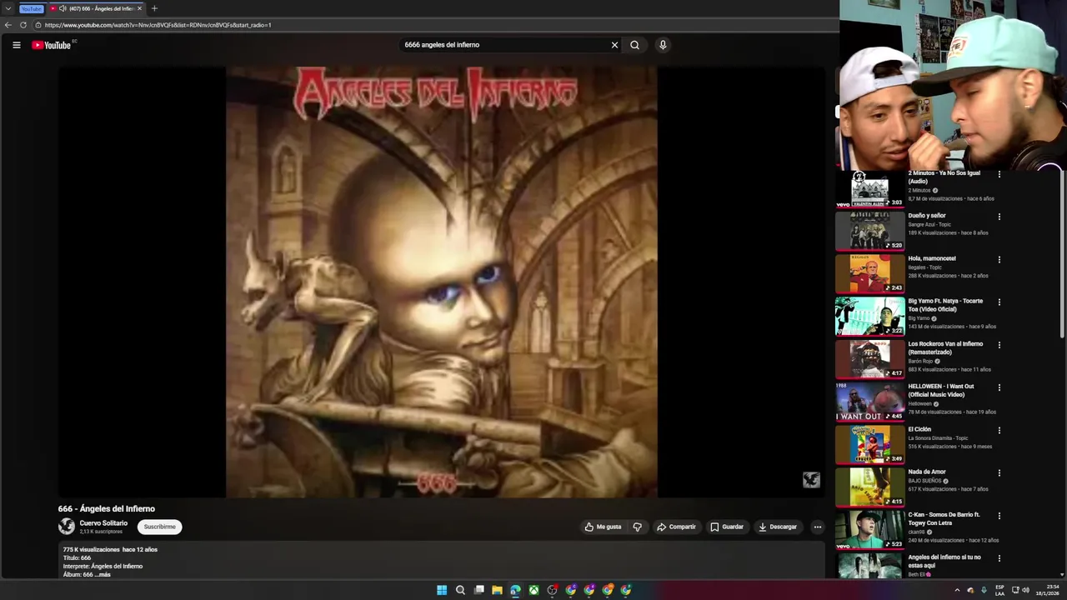
Task: Open Microsoft Edge from taskbar
Action: [515, 590]
